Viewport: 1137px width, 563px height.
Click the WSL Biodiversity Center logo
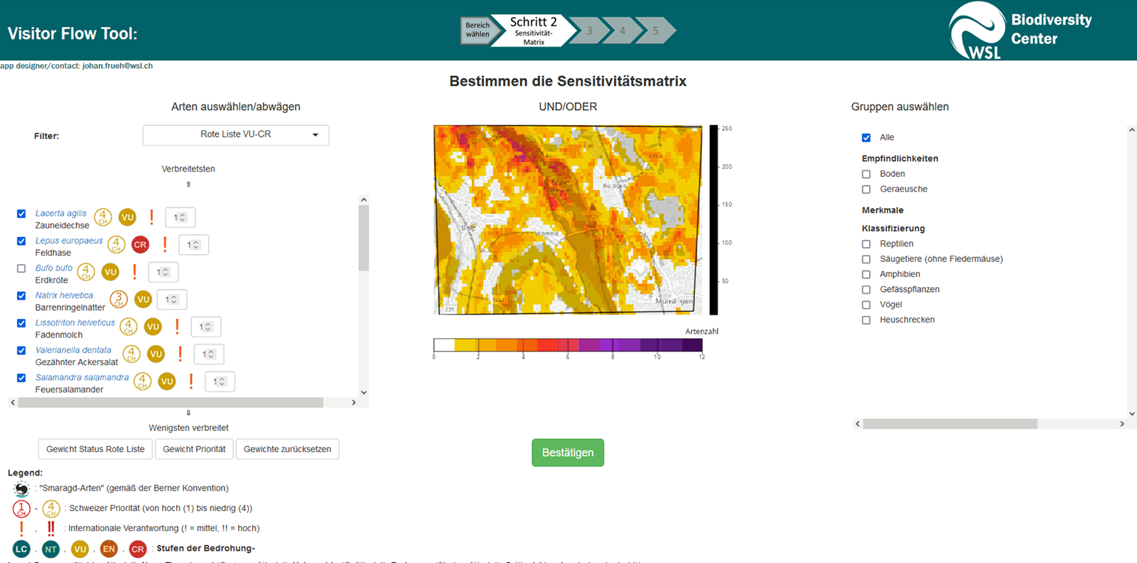pos(1020,31)
